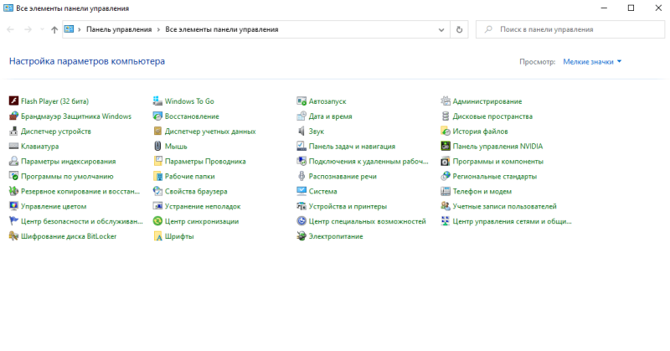This screenshot has width=670, height=351.
Task: Open Центр специальных возможностей link
Action: pos(367,221)
